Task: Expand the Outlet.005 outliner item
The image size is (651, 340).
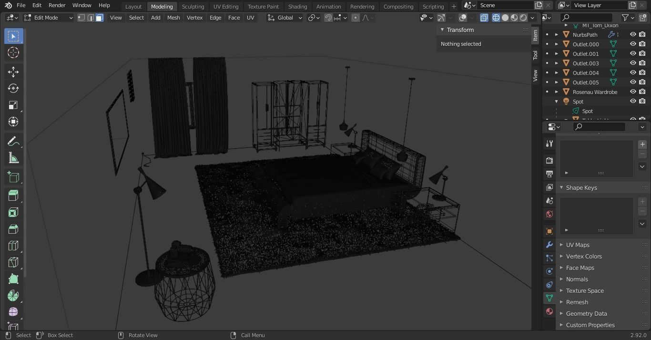Action: pyautogui.click(x=557, y=82)
